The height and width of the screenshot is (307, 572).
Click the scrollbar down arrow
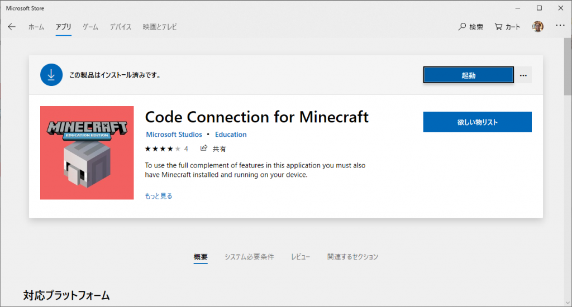click(568, 303)
